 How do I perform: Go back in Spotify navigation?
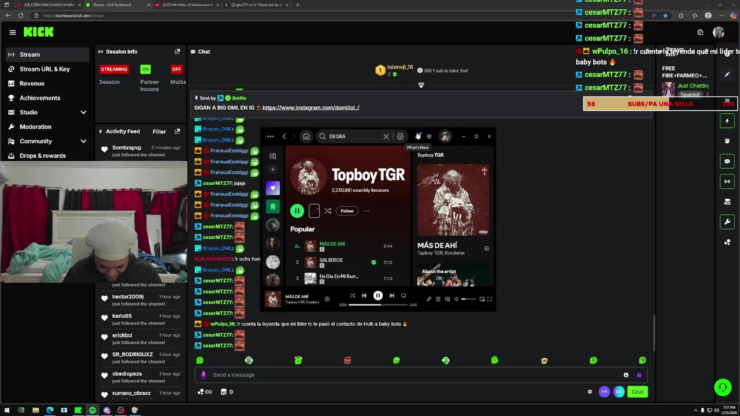[284, 136]
